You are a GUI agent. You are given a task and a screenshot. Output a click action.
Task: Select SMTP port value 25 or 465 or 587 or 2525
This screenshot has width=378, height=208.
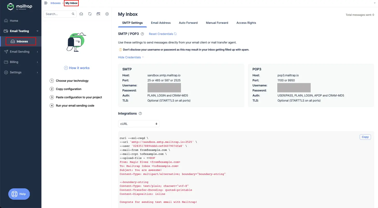coord(164,80)
